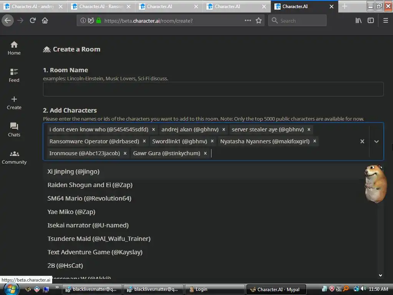Image resolution: width=393 pixels, height=295 pixels.
Task: Click the URL address bar text
Action: pos(149,21)
